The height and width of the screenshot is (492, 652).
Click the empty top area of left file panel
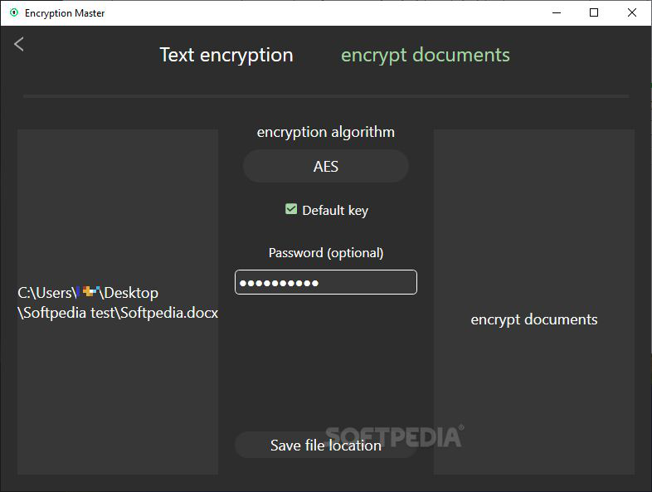(x=118, y=200)
